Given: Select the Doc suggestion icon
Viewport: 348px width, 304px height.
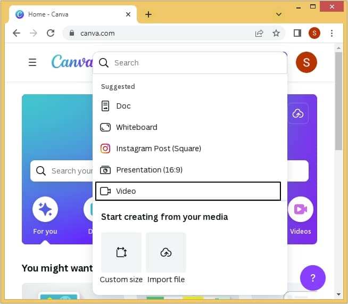Looking at the screenshot, I should click(105, 106).
